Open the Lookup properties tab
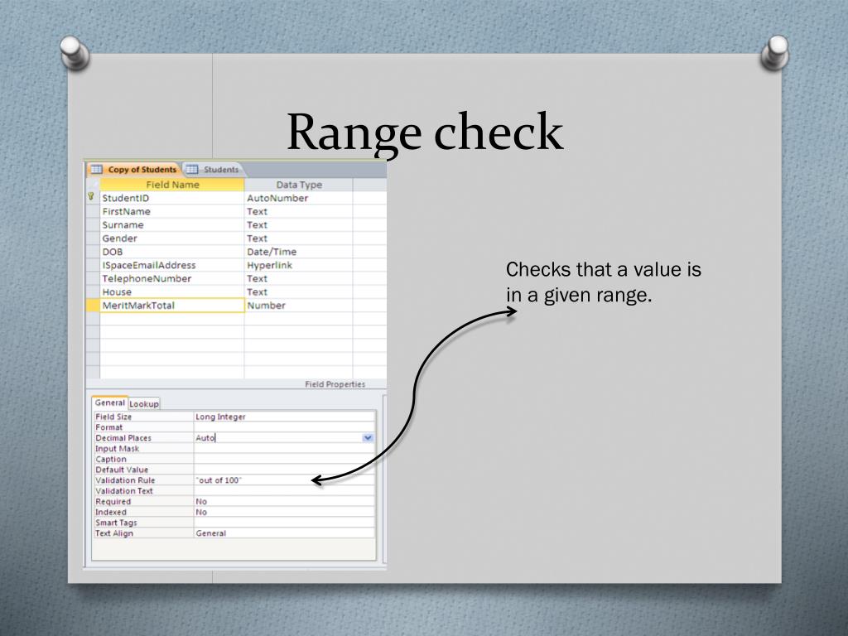 144,403
